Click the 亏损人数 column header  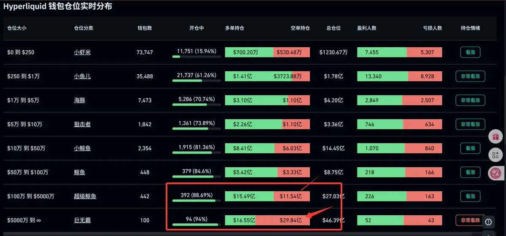433,28
